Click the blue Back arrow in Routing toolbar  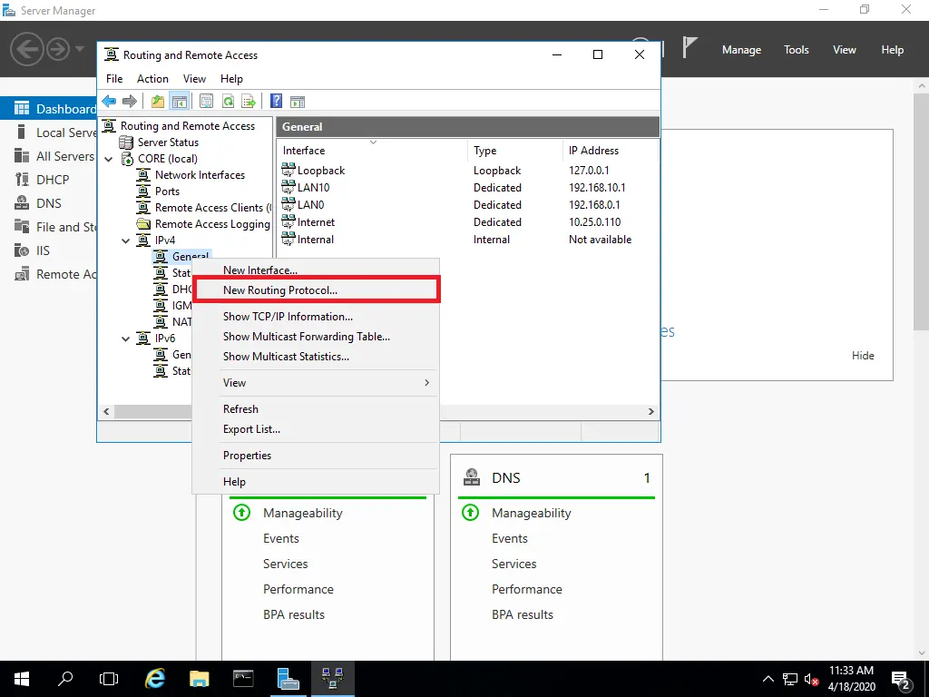(x=109, y=102)
